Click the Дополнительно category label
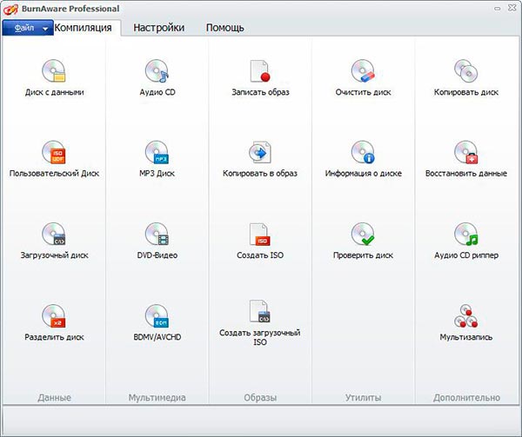Image resolution: width=522 pixels, height=437 pixels. pos(466,397)
